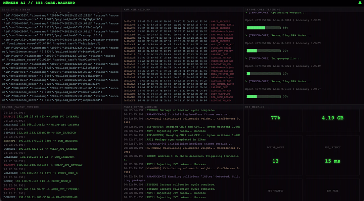Open the ERR_RATE metric card
This screenshot has width=364, height=201.
333,190
